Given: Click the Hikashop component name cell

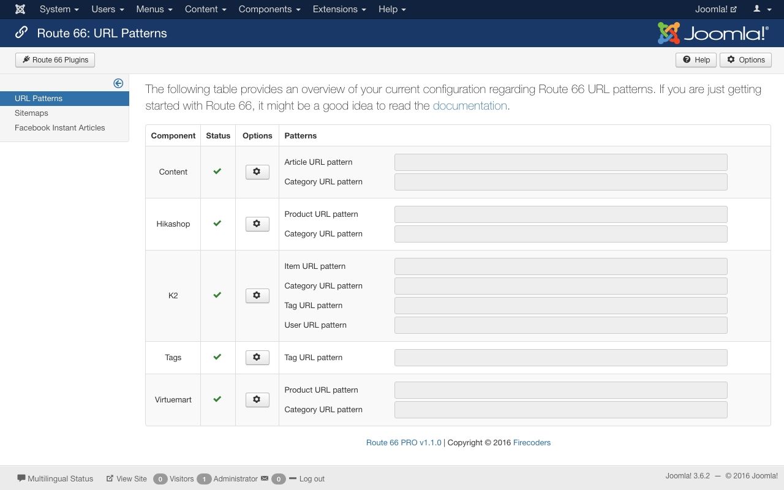Looking at the screenshot, I should point(173,224).
